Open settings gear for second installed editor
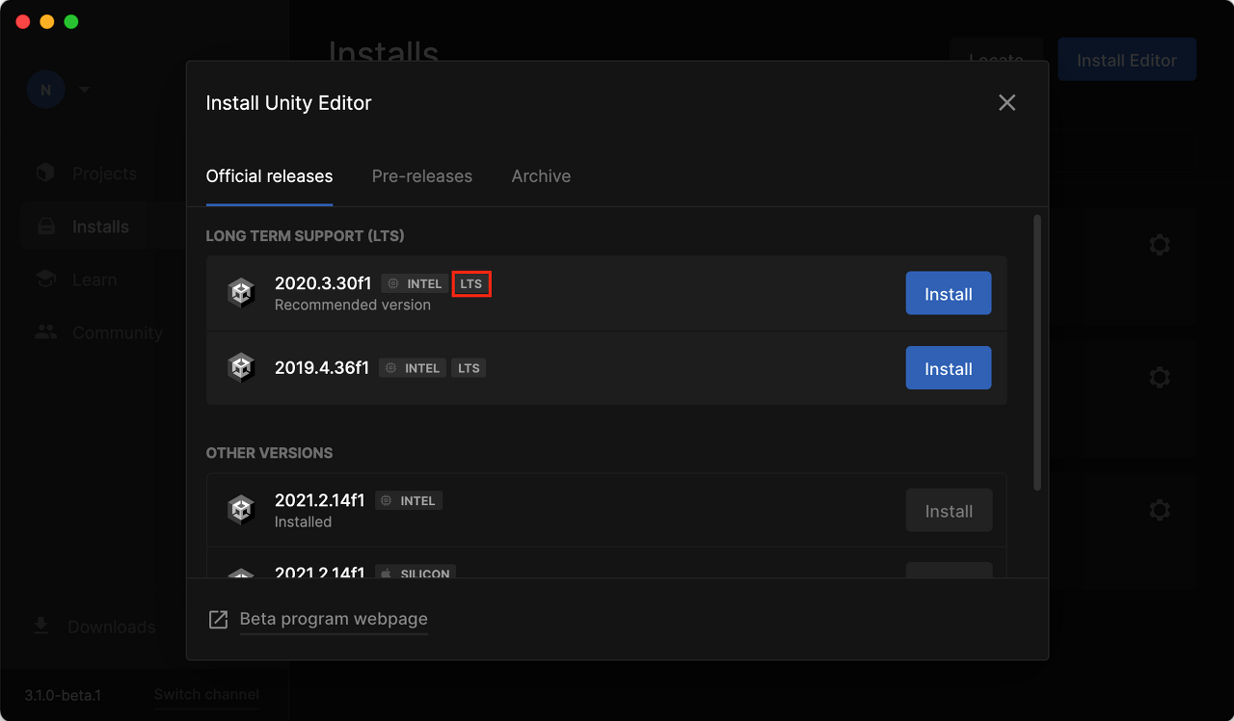The image size is (1234, 721). [1160, 377]
